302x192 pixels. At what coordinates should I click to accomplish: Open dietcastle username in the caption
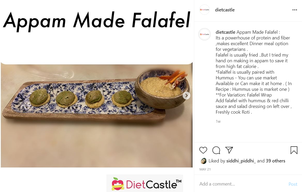(x=225, y=32)
